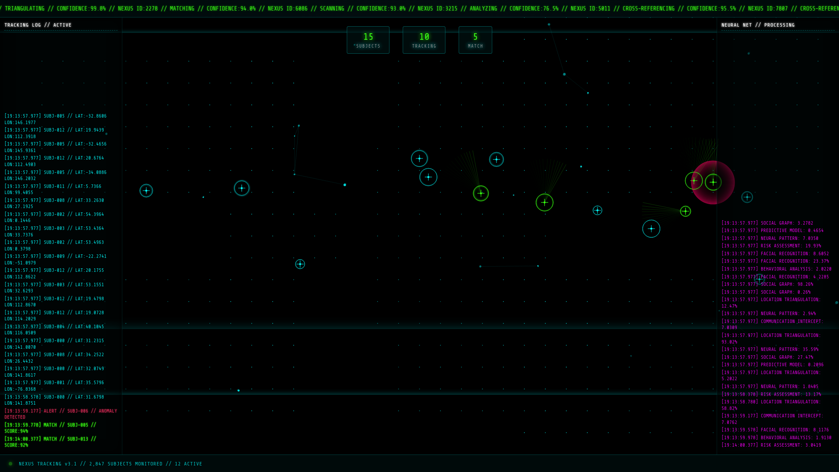Click the cyan crosshair marker below the stat cards

419,158
